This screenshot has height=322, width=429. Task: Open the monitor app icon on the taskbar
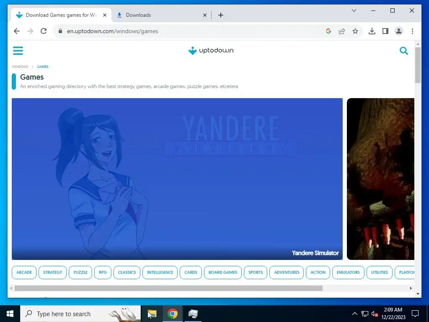coord(193,314)
